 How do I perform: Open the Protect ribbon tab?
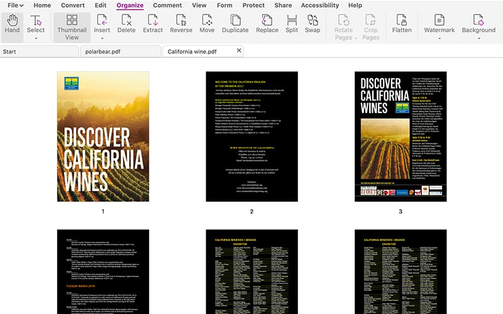pyautogui.click(x=253, y=6)
